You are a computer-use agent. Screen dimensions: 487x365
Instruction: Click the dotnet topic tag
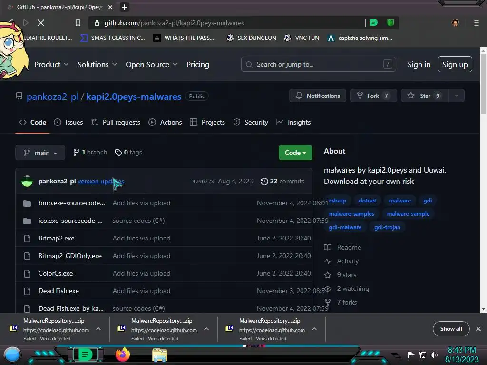tap(367, 201)
